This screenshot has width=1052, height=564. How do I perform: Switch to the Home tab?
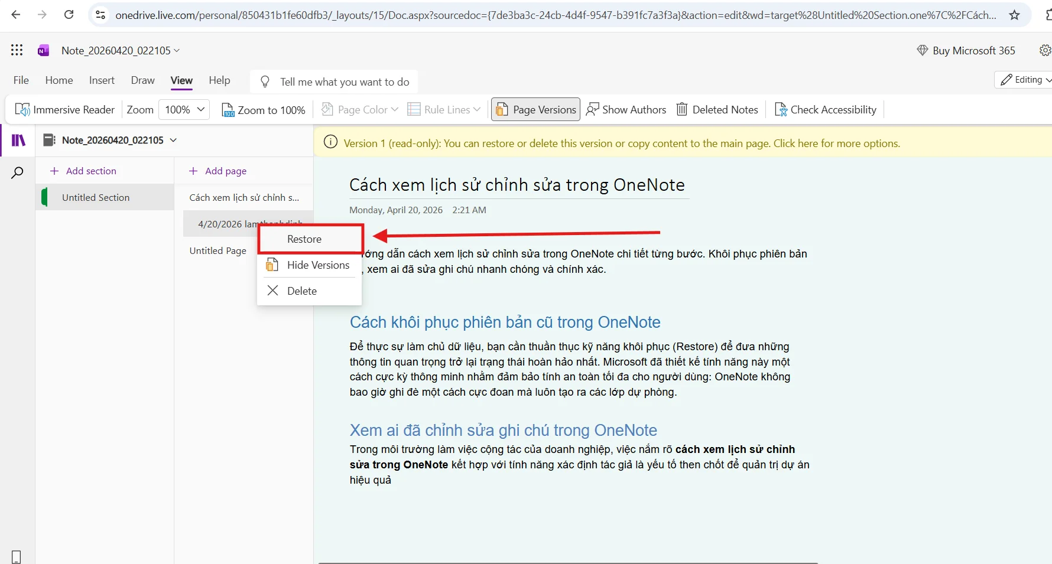click(x=59, y=80)
